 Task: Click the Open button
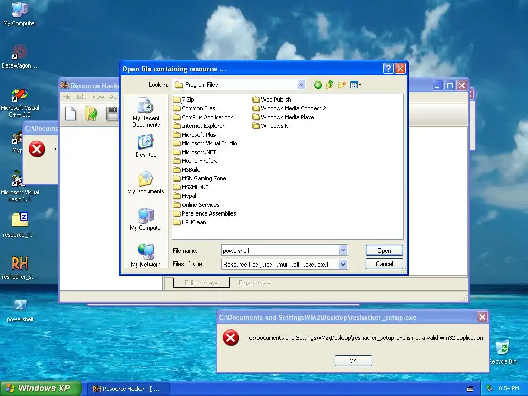point(384,250)
